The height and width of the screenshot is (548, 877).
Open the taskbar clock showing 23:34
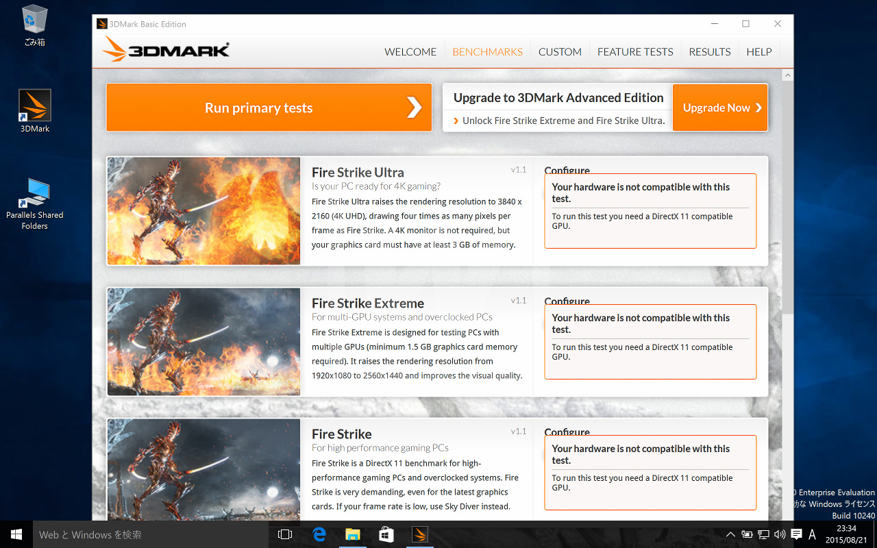click(847, 534)
